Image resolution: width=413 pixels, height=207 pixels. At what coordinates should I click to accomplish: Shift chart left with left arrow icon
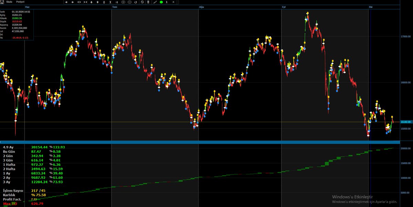pos(66,2)
